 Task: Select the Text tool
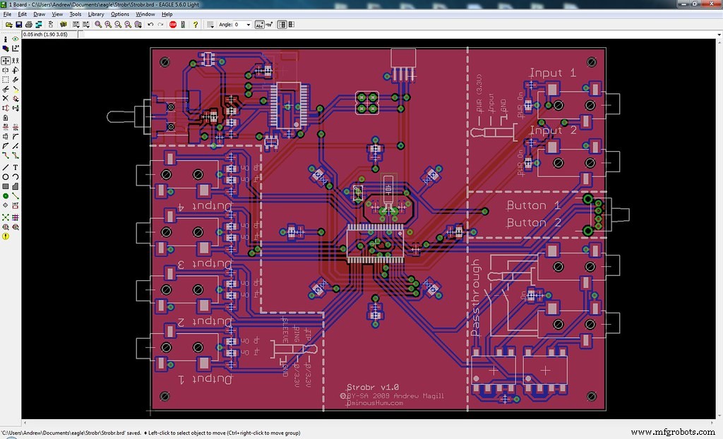[x=16, y=167]
